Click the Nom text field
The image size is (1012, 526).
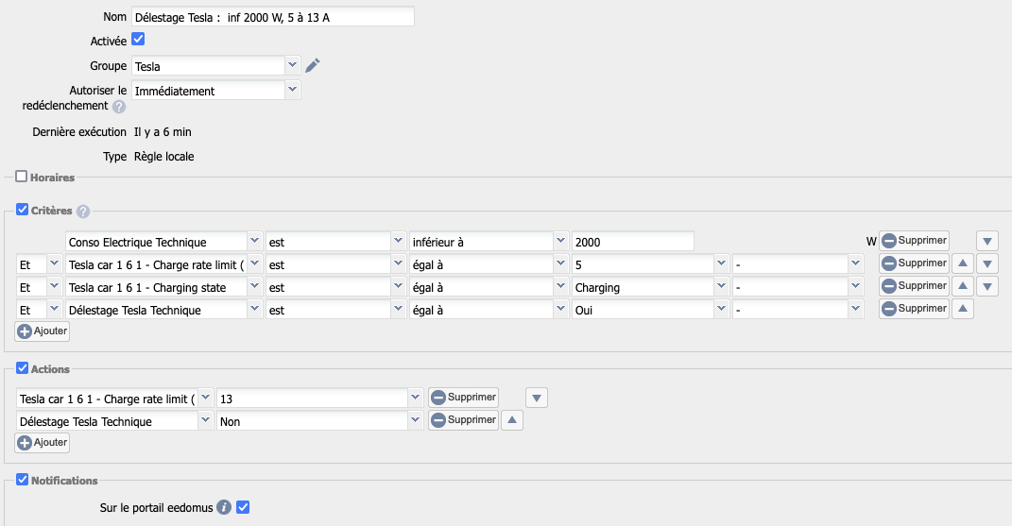coord(273,17)
